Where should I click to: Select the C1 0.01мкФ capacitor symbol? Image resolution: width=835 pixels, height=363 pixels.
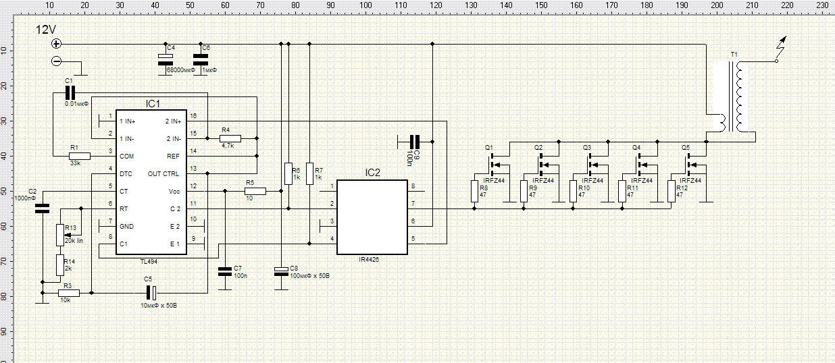click(x=70, y=92)
